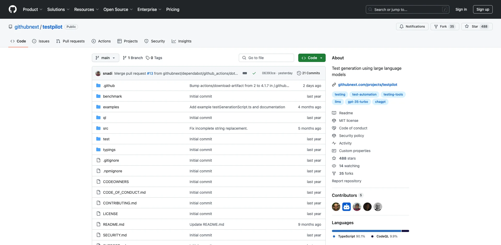Open 'Fix incomplete string replacement.' commit
The image size is (501, 245).
click(219, 128)
